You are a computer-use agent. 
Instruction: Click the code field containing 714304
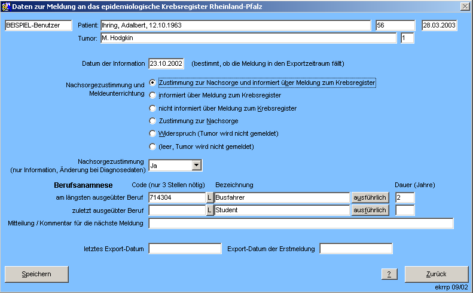176,197
